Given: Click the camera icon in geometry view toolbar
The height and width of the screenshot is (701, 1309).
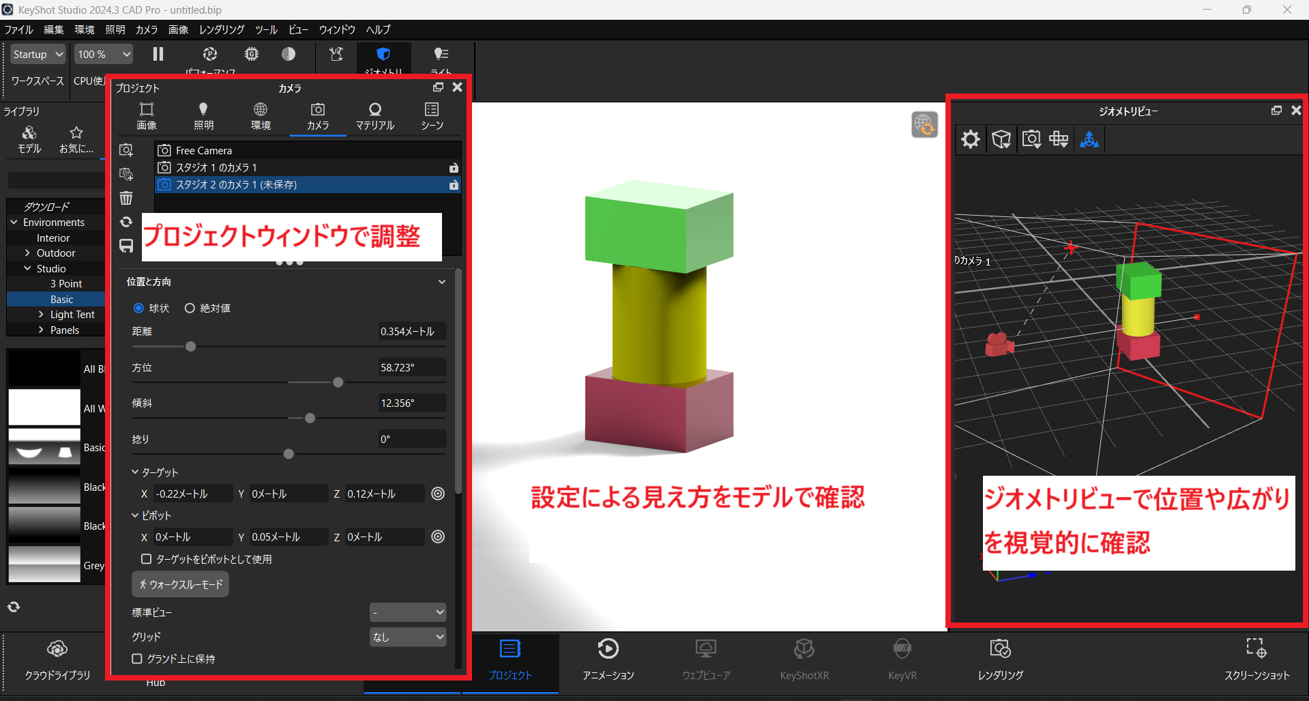Looking at the screenshot, I should point(1031,139).
